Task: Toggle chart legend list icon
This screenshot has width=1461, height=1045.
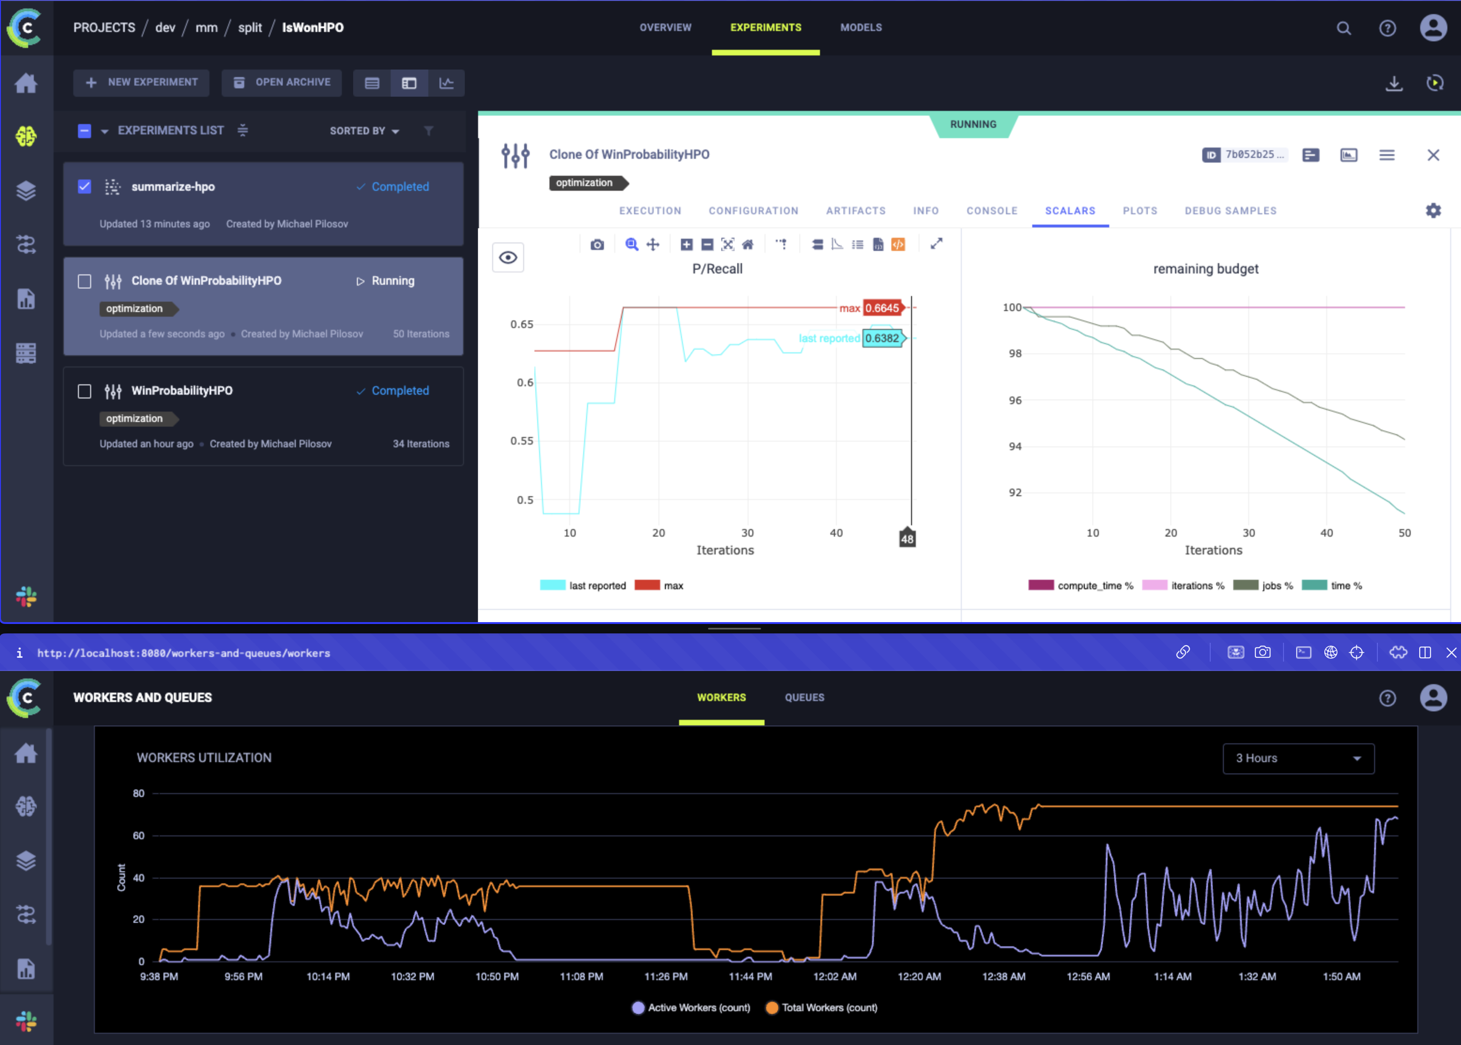Action: (x=858, y=244)
